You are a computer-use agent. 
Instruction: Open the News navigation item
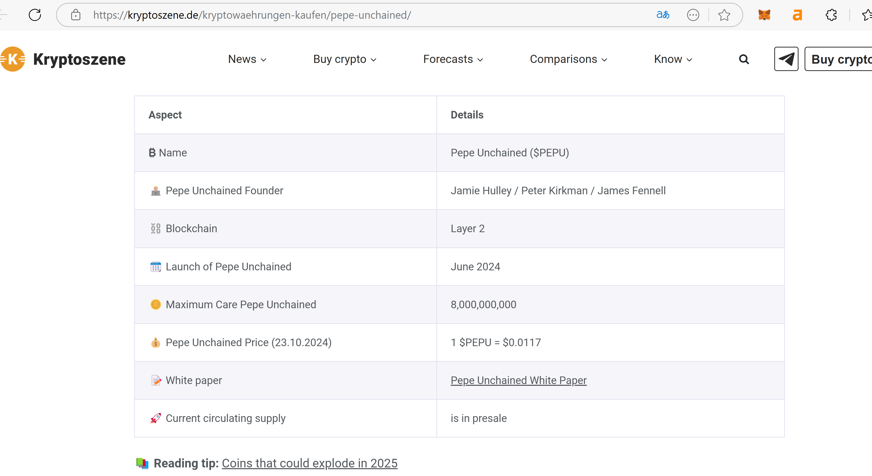pos(242,59)
